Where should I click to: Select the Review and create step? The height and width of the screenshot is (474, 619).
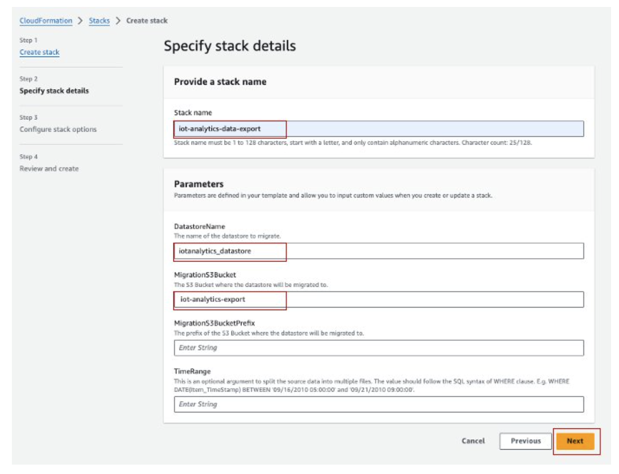pyautogui.click(x=49, y=168)
